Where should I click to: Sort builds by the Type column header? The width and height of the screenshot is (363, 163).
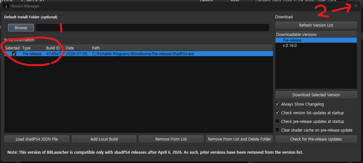tap(33, 48)
